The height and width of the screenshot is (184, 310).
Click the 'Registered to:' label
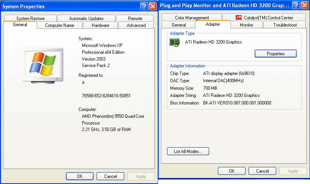(x=91, y=75)
